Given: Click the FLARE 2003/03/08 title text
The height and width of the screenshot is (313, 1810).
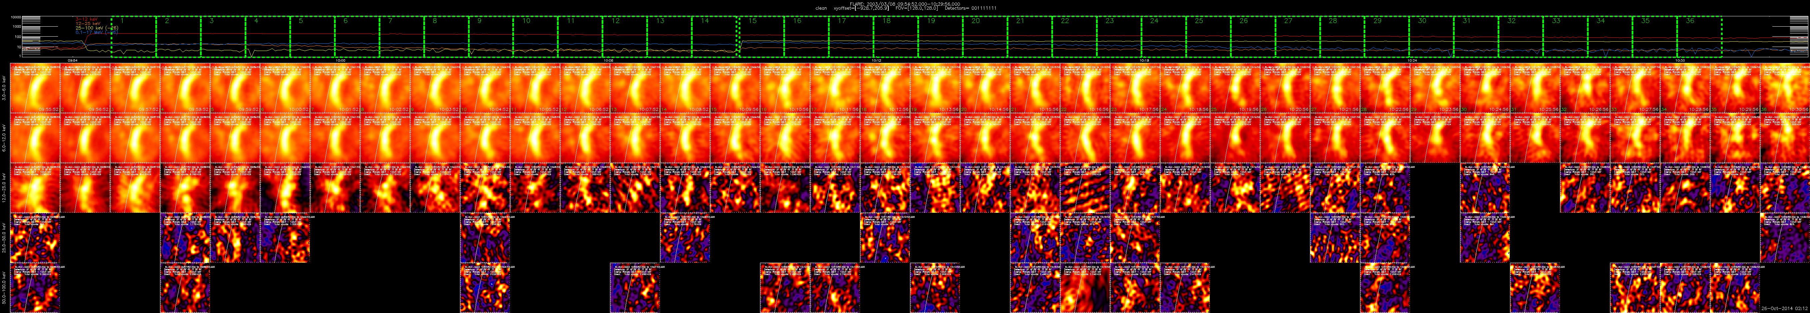Looking at the screenshot, I should pos(905,4).
